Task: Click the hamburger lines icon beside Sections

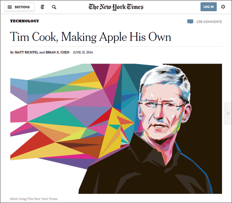Action: pyautogui.click(x=10, y=7)
